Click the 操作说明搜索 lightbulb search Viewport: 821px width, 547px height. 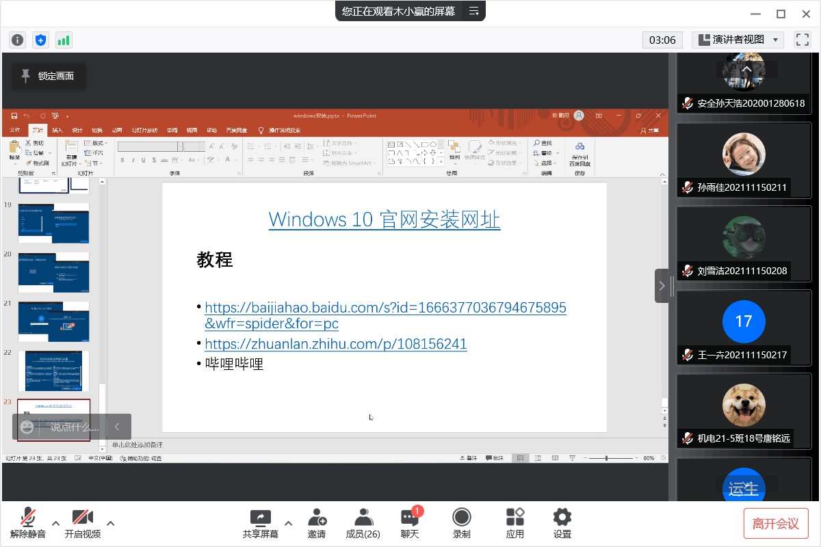click(279, 130)
